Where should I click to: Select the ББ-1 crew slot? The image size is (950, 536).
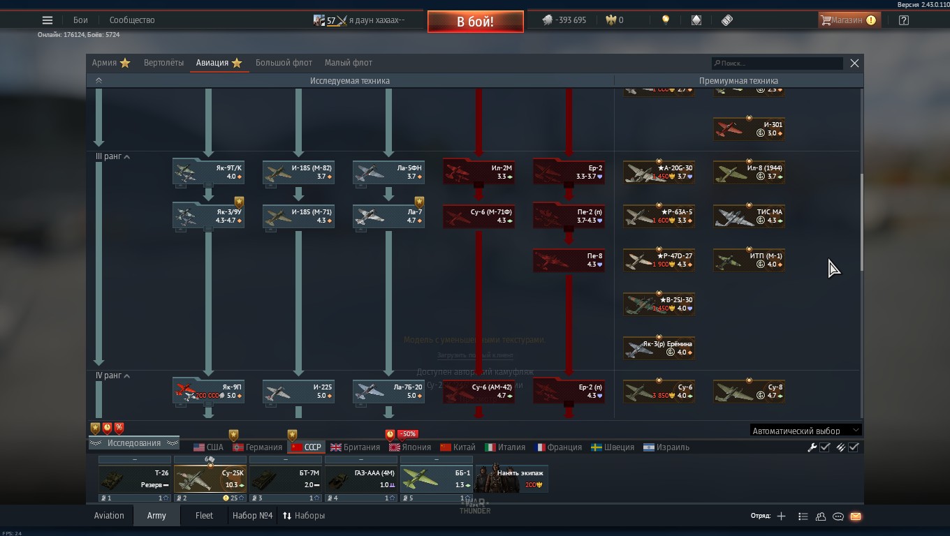click(x=437, y=479)
